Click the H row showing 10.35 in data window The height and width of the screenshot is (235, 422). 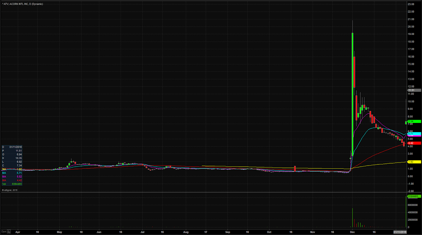click(12, 159)
